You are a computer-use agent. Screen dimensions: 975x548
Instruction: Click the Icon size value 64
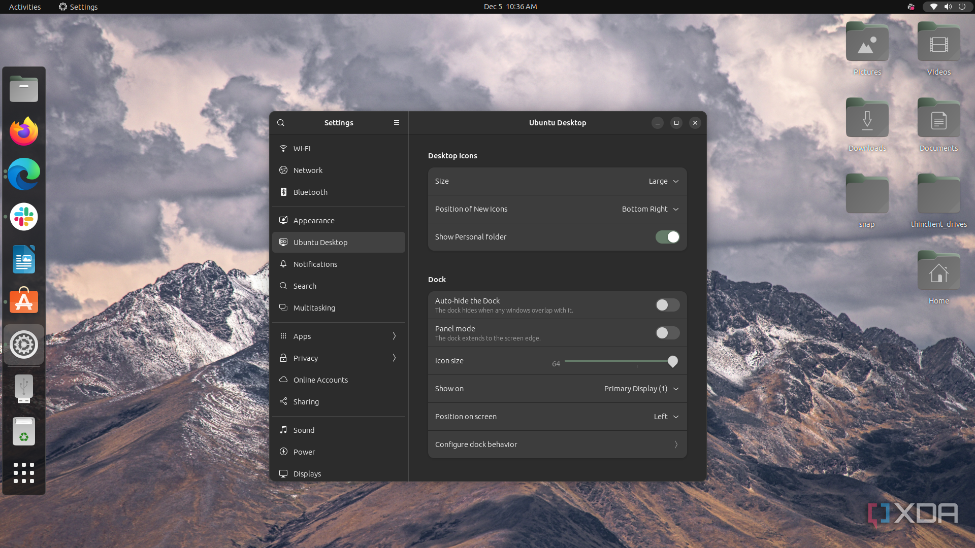pyautogui.click(x=556, y=364)
